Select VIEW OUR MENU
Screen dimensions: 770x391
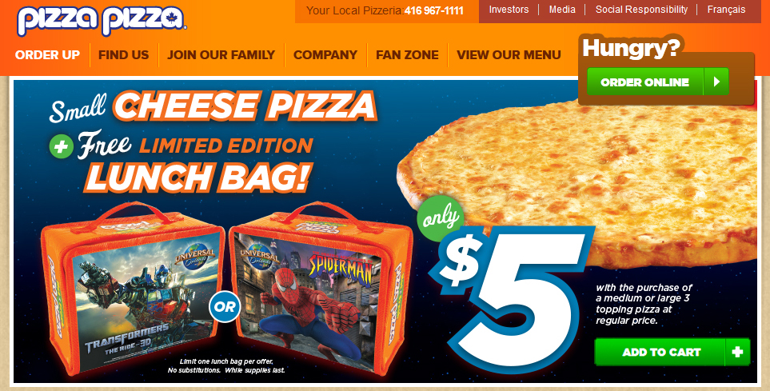tap(509, 54)
